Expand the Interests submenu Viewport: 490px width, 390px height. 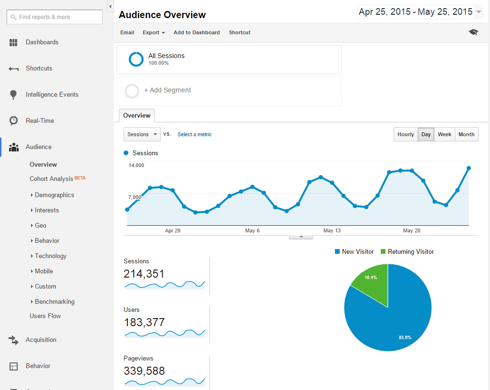coord(45,210)
